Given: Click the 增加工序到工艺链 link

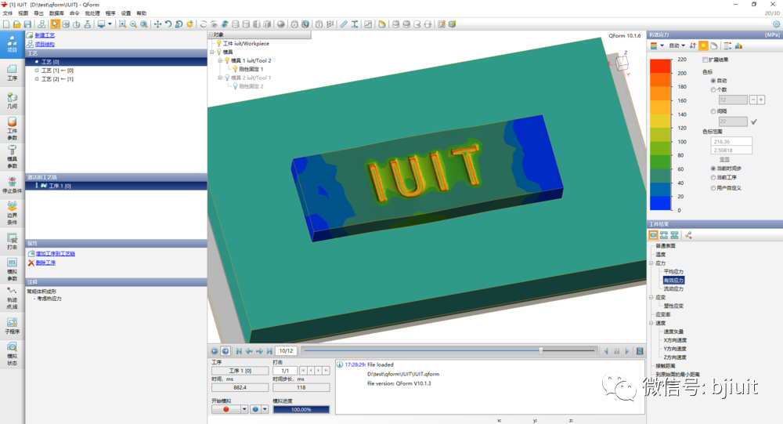Looking at the screenshot, I should point(56,253).
